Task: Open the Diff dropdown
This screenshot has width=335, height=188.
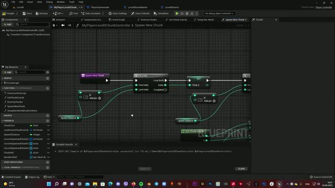Action: (x=58, y=14)
